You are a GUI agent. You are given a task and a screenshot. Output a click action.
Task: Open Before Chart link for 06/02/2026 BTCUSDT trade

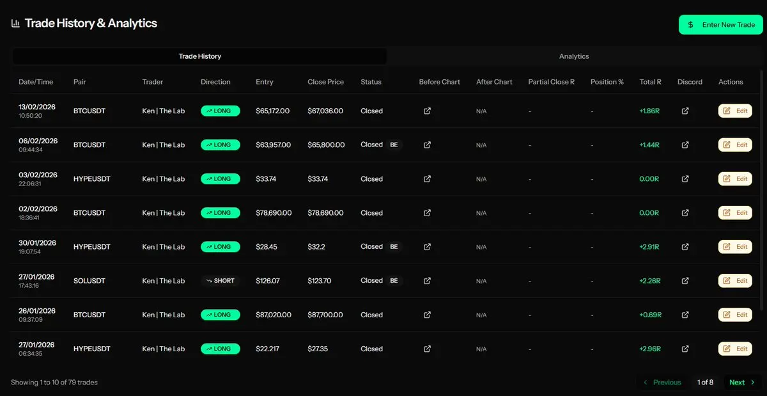pos(427,145)
